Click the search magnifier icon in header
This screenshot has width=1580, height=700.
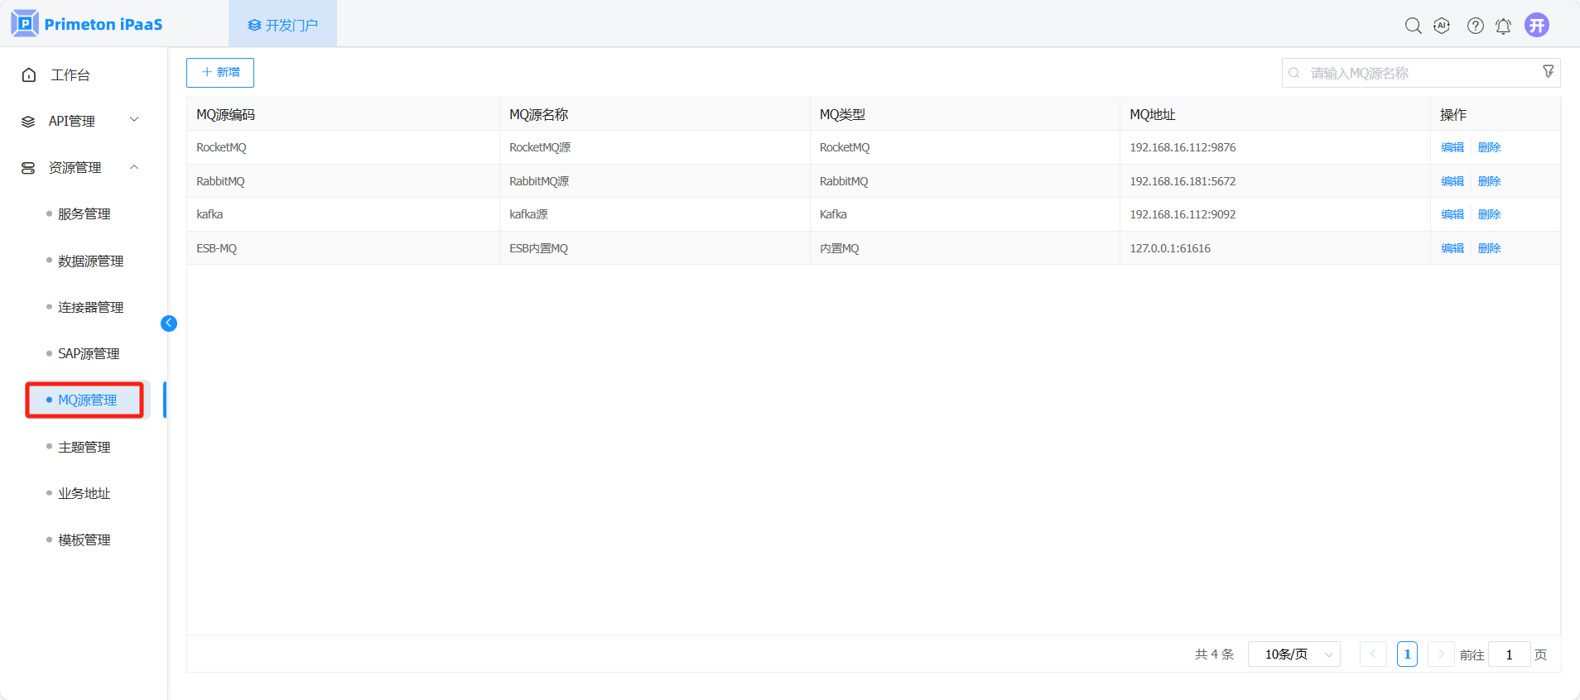point(1413,26)
